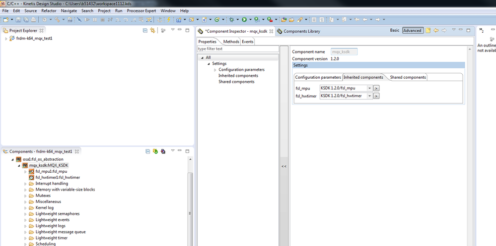
Task: Select the Configuration parameters settings tab
Action: [318, 77]
